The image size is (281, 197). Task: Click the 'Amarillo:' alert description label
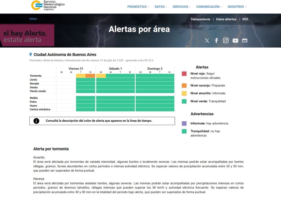coord(39,158)
